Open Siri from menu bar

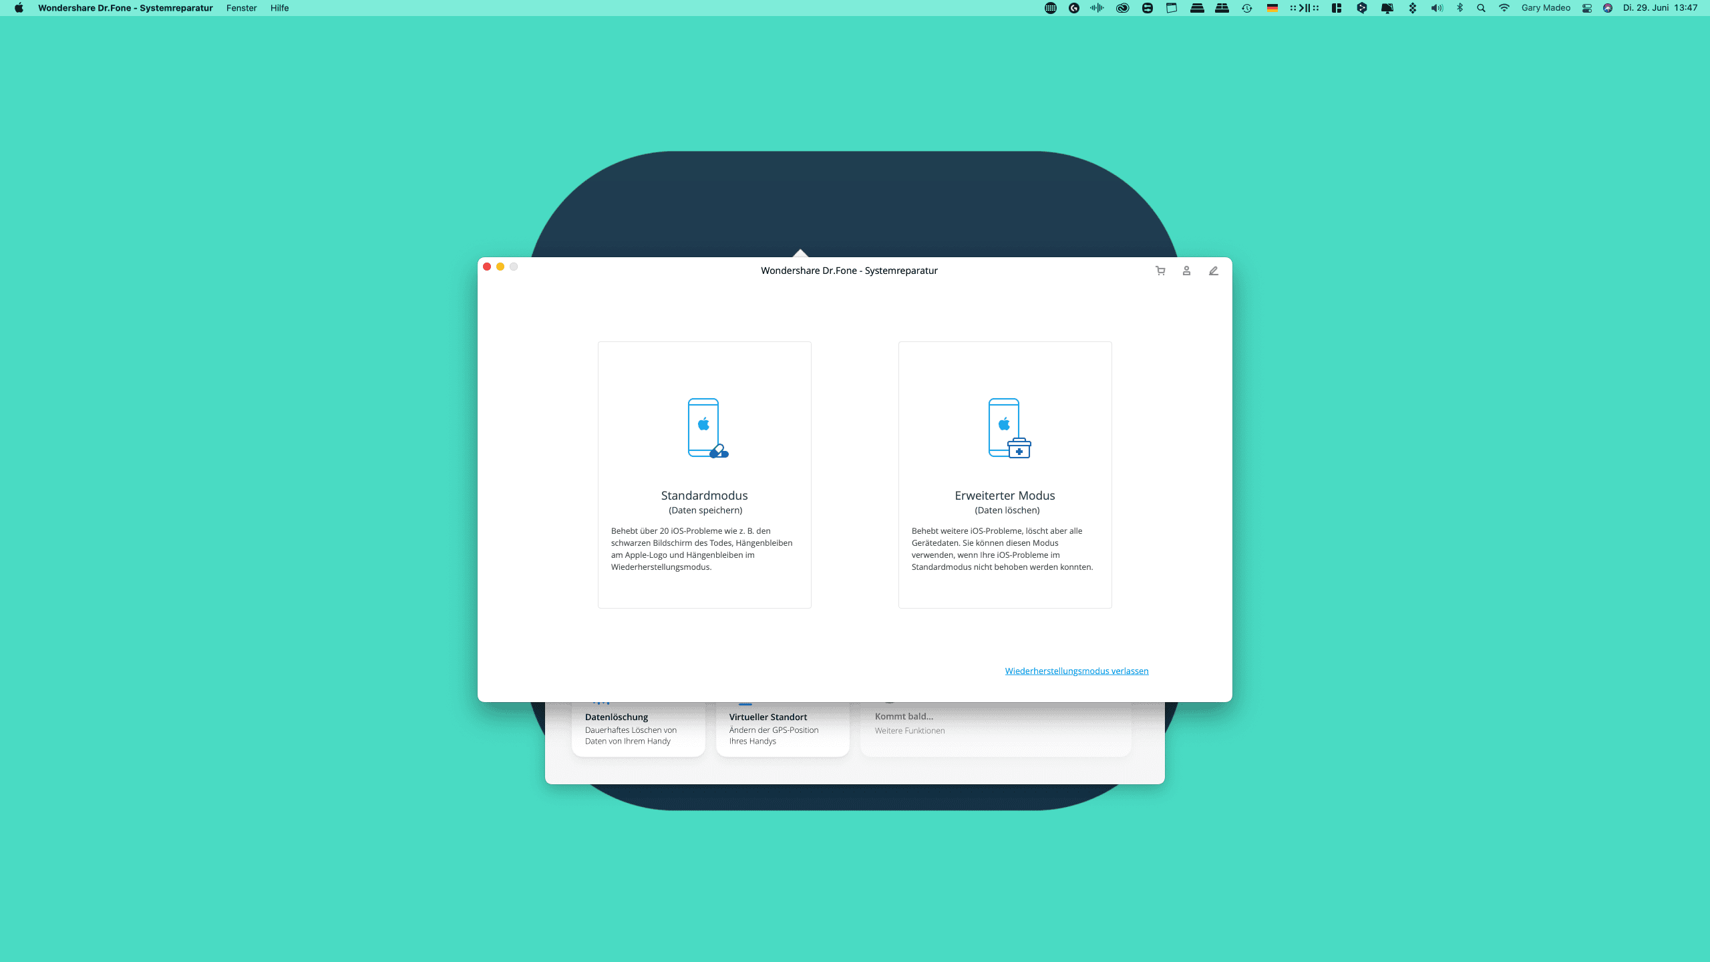click(x=1608, y=8)
